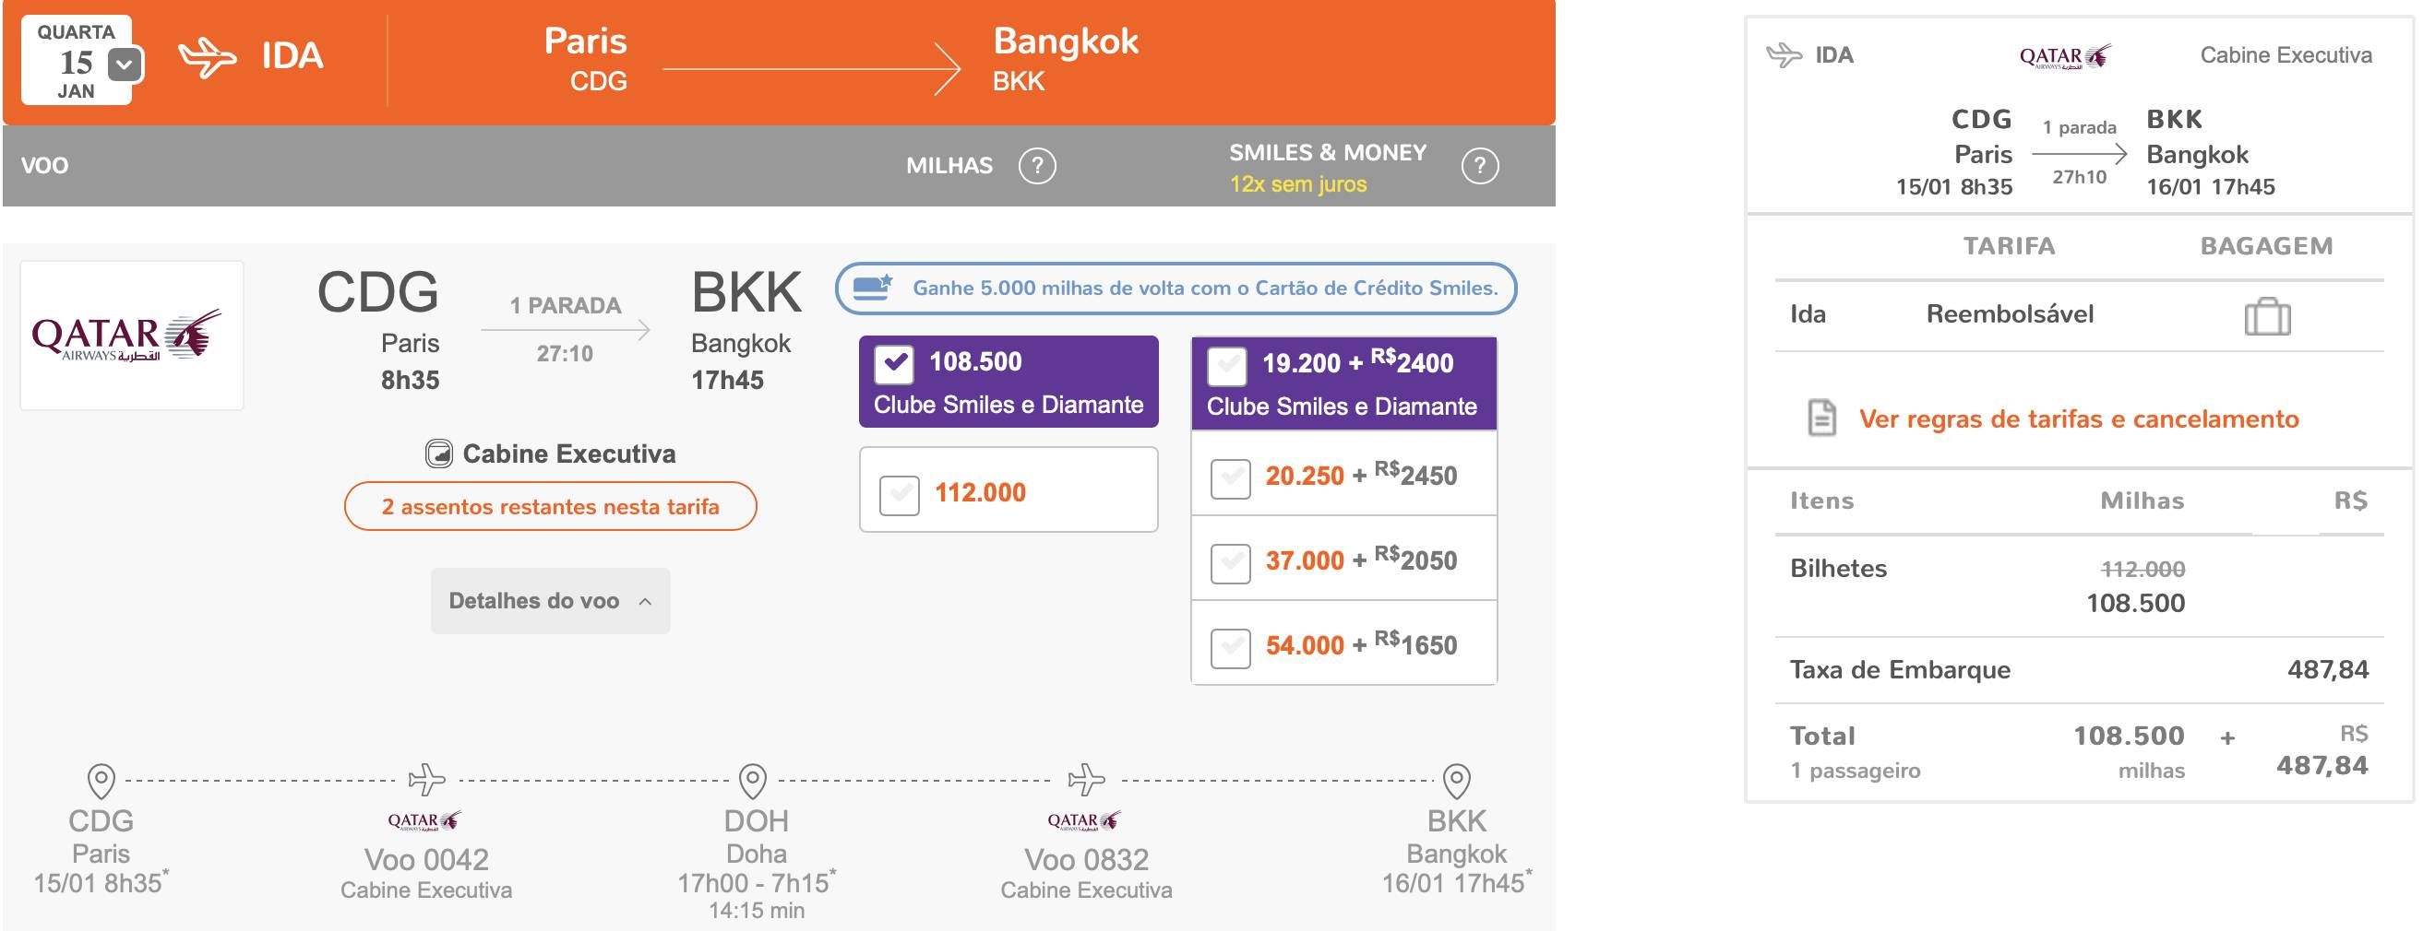Click the Voo 0042 airplane icon
This screenshot has width=2423, height=931.
[426, 780]
